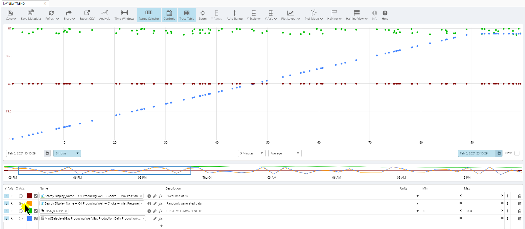Uncheck visibility for Max Position trace

coord(36,196)
